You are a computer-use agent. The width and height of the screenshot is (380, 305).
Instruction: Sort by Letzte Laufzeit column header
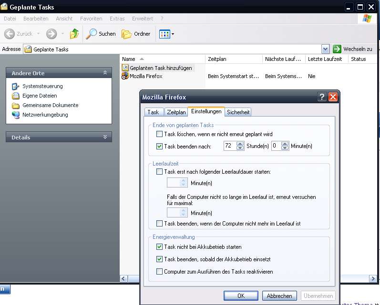click(x=327, y=59)
